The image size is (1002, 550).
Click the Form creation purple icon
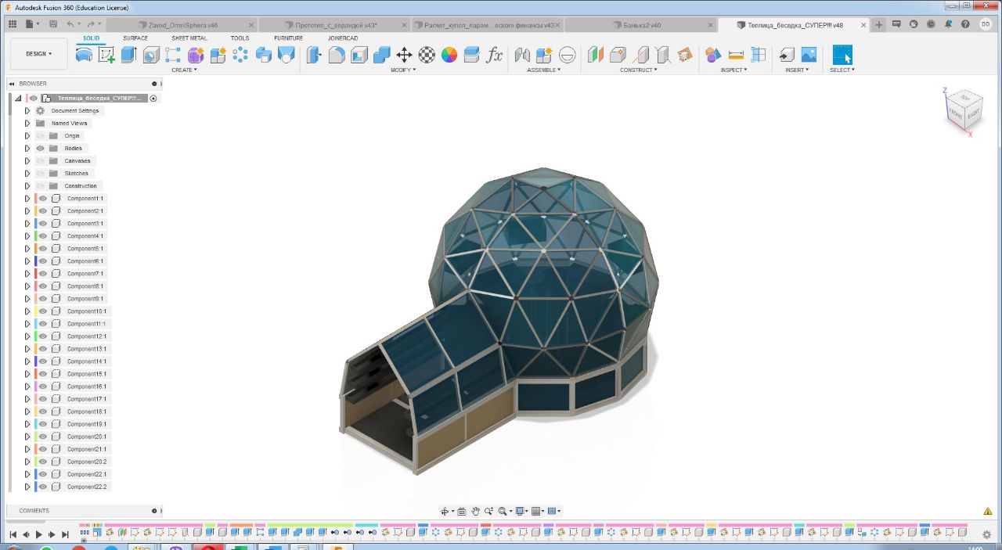point(196,55)
